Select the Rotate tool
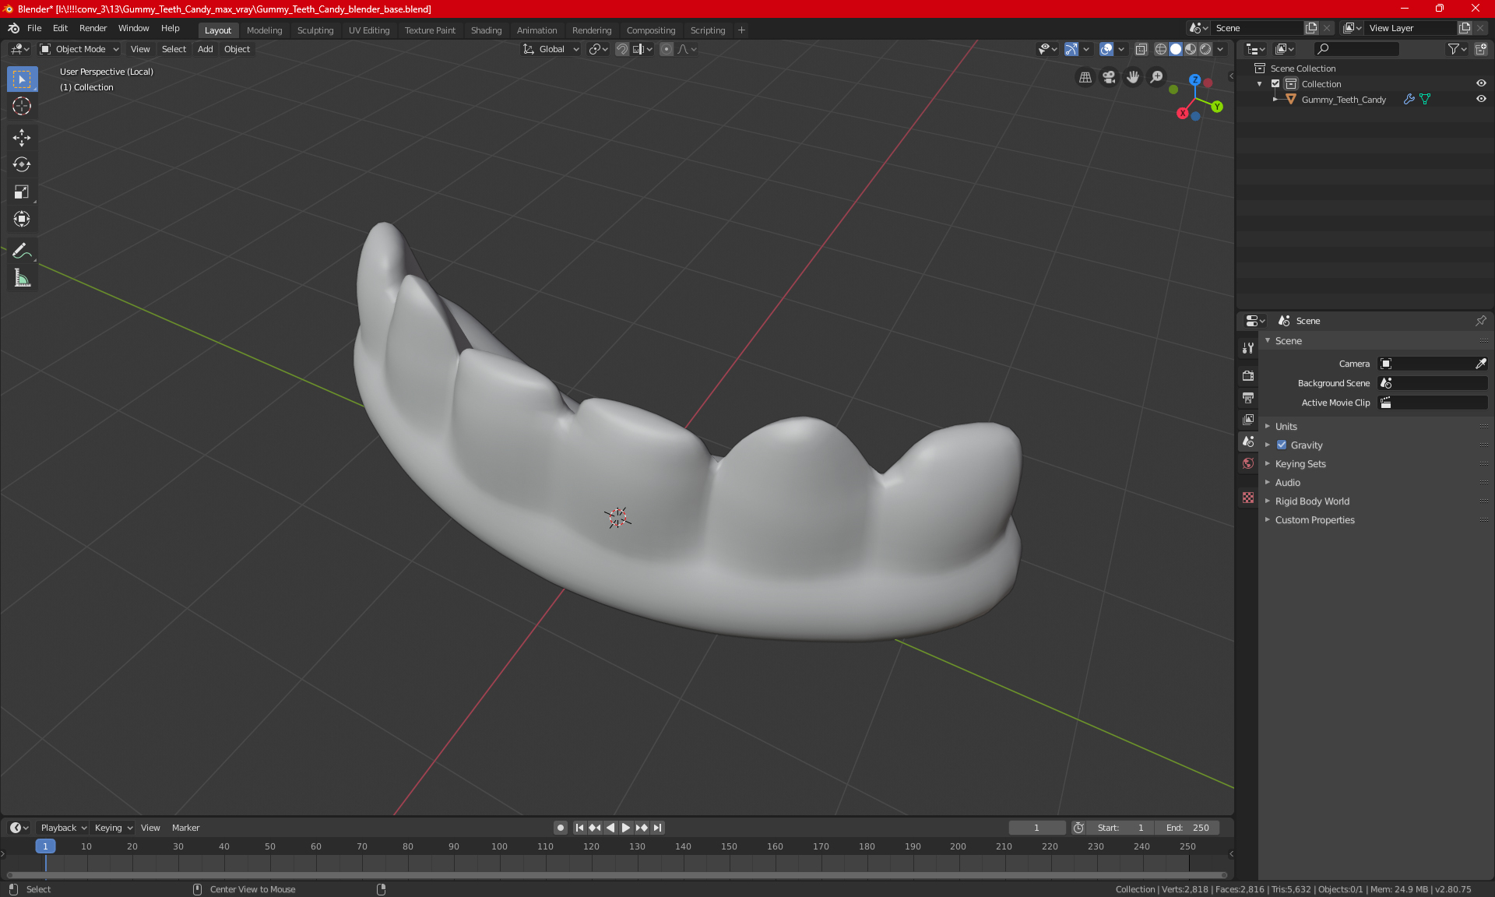 coord(22,164)
